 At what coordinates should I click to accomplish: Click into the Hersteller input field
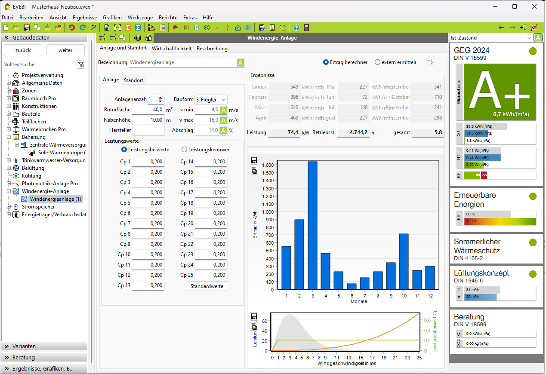(x=148, y=130)
